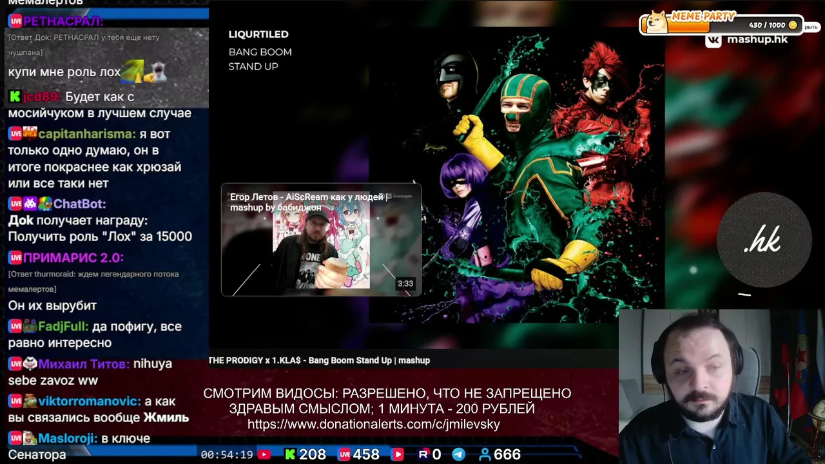The height and width of the screenshot is (464, 825).
Task: Click the jcd89 username in chat
Action: [x=42, y=97]
